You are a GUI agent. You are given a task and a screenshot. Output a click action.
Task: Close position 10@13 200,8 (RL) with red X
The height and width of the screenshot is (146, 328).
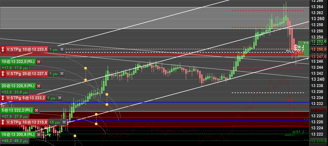click(x=39, y=134)
